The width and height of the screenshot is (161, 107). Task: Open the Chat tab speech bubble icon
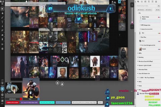click(x=138, y=2)
